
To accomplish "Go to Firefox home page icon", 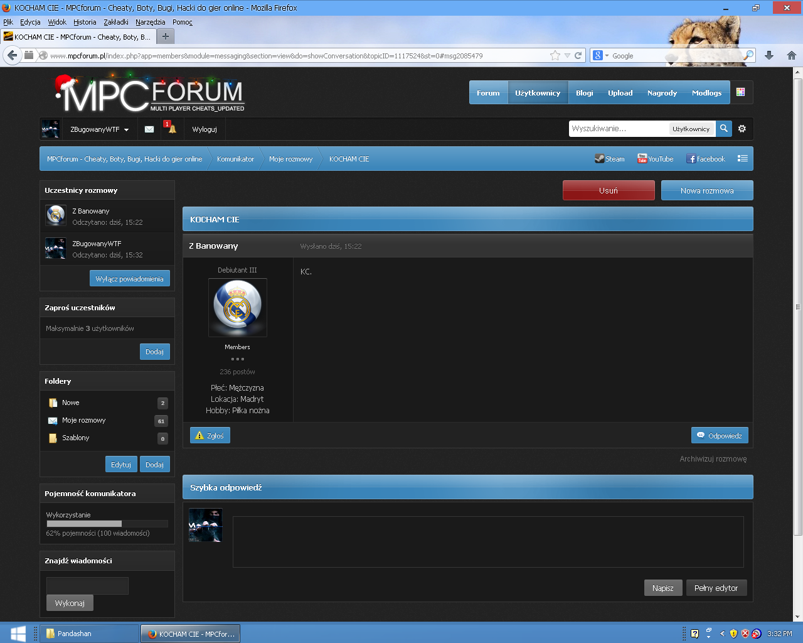I will click(792, 55).
